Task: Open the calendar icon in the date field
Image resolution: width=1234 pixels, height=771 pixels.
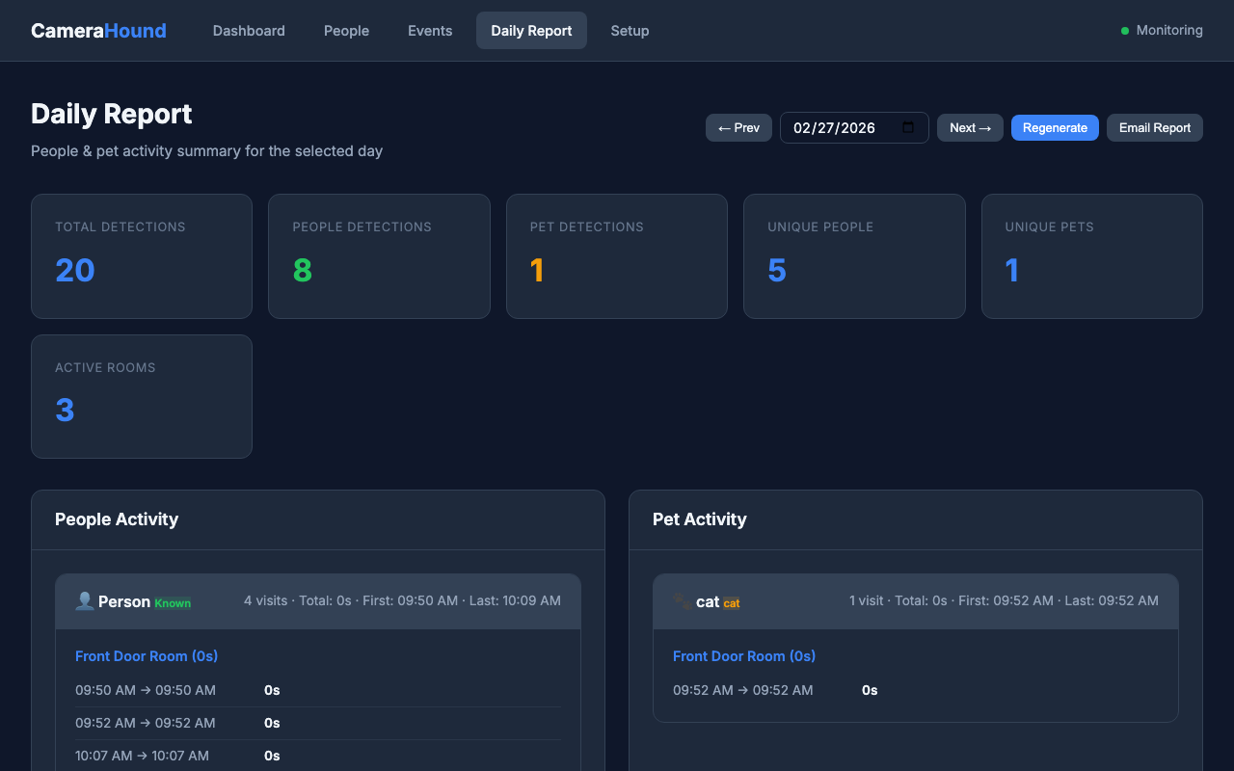Action: point(907,127)
